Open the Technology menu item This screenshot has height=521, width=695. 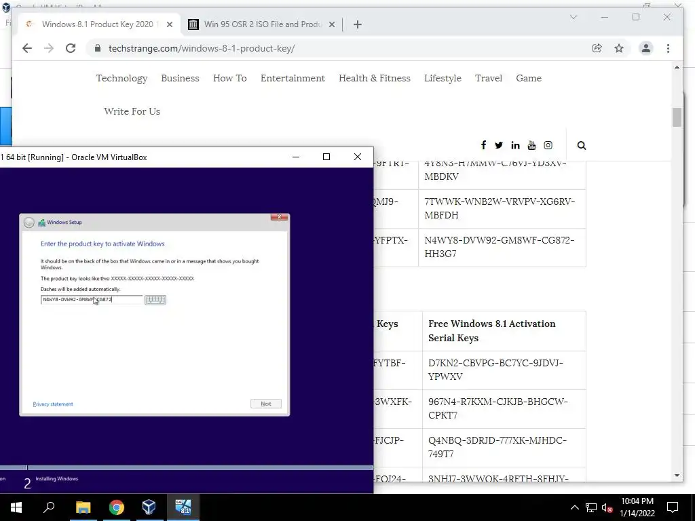(x=122, y=79)
